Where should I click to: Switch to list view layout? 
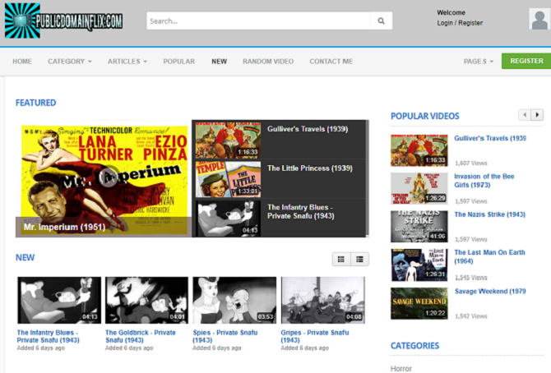pyautogui.click(x=359, y=259)
